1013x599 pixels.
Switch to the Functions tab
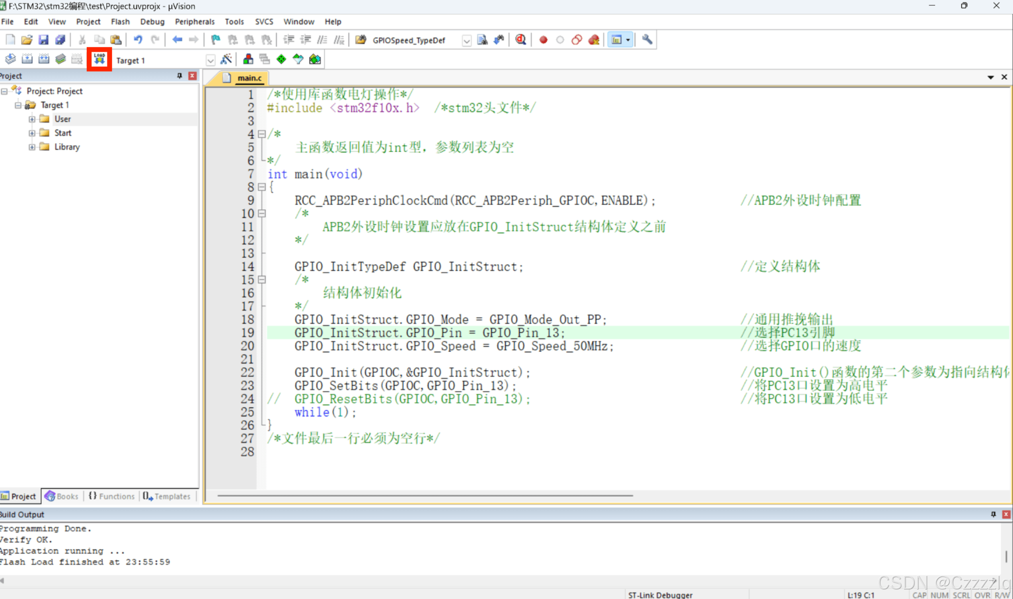point(112,496)
